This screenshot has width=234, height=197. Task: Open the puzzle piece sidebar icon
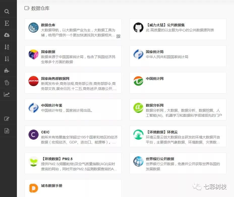(7, 70)
